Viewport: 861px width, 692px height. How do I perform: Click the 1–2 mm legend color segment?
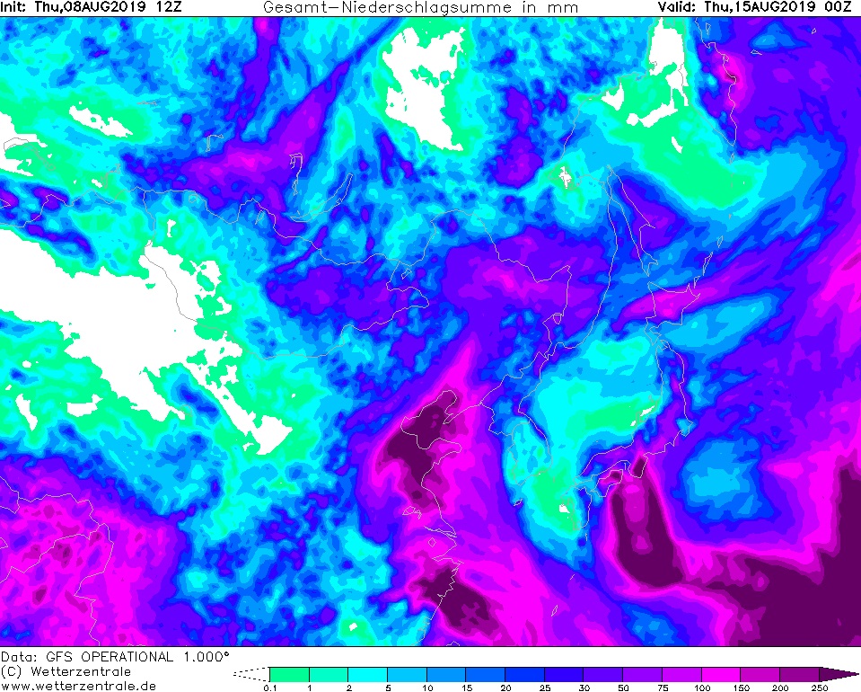[x=329, y=674]
